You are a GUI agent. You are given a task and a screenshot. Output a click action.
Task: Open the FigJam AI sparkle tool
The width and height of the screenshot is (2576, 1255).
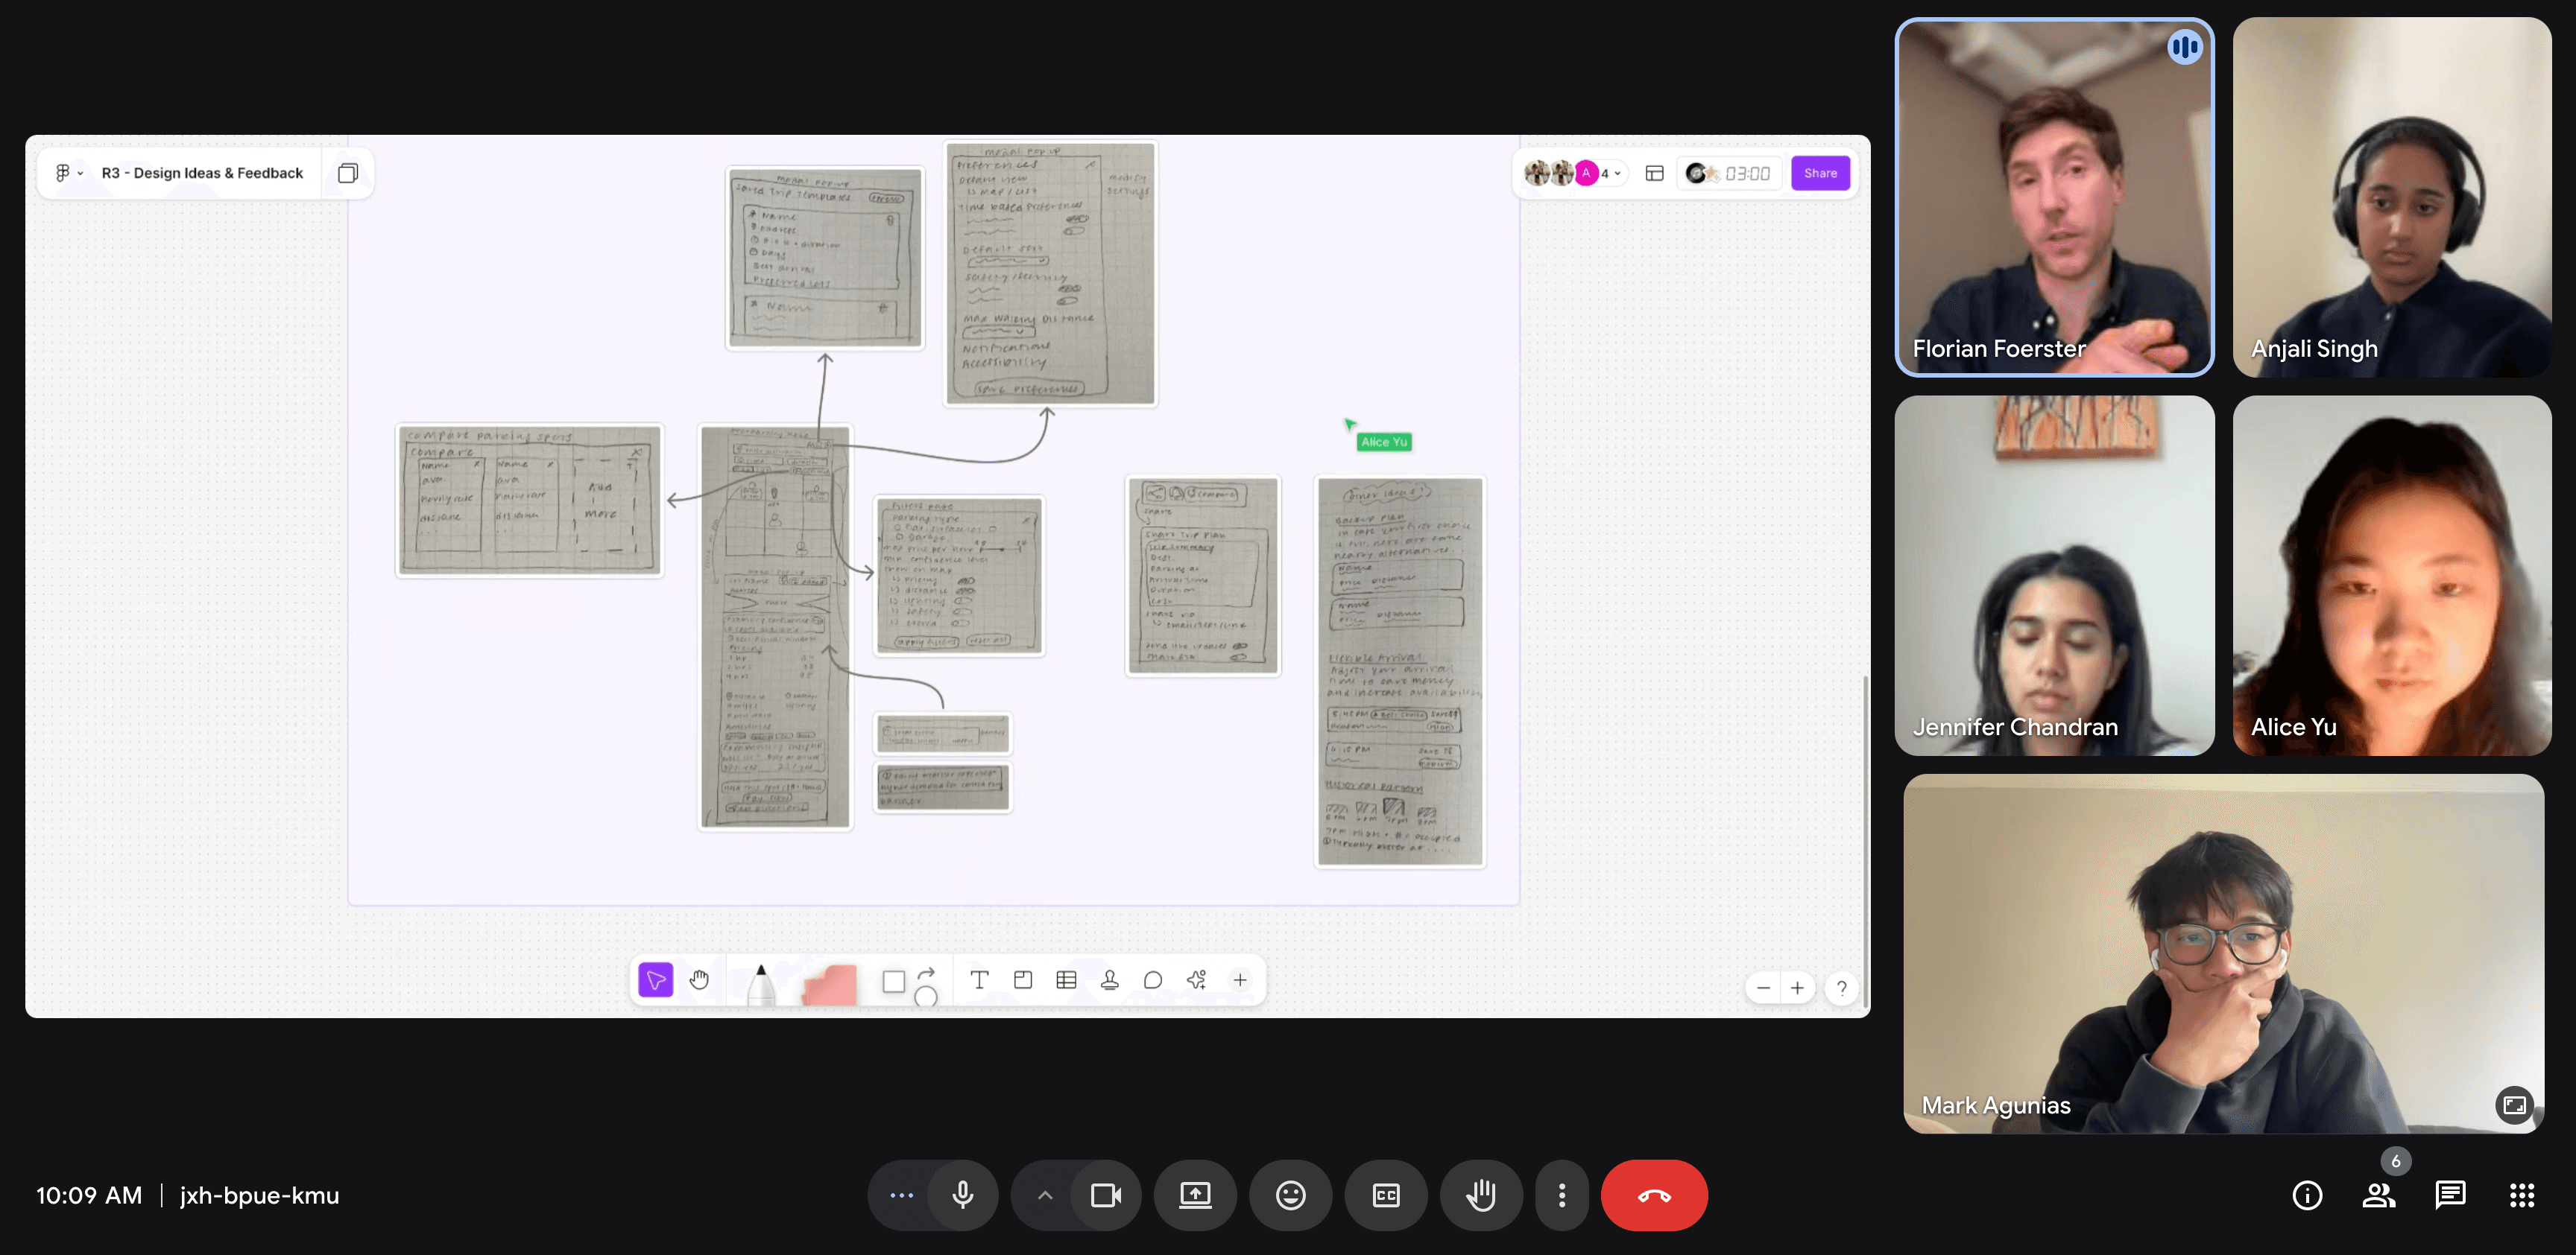pyautogui.click(x=1196, y=980)
